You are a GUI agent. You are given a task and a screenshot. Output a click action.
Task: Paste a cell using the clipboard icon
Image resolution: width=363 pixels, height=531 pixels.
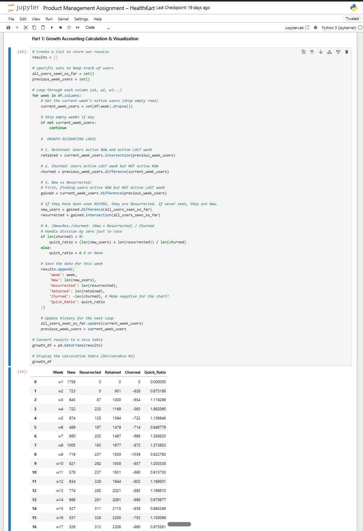[43, 27]
